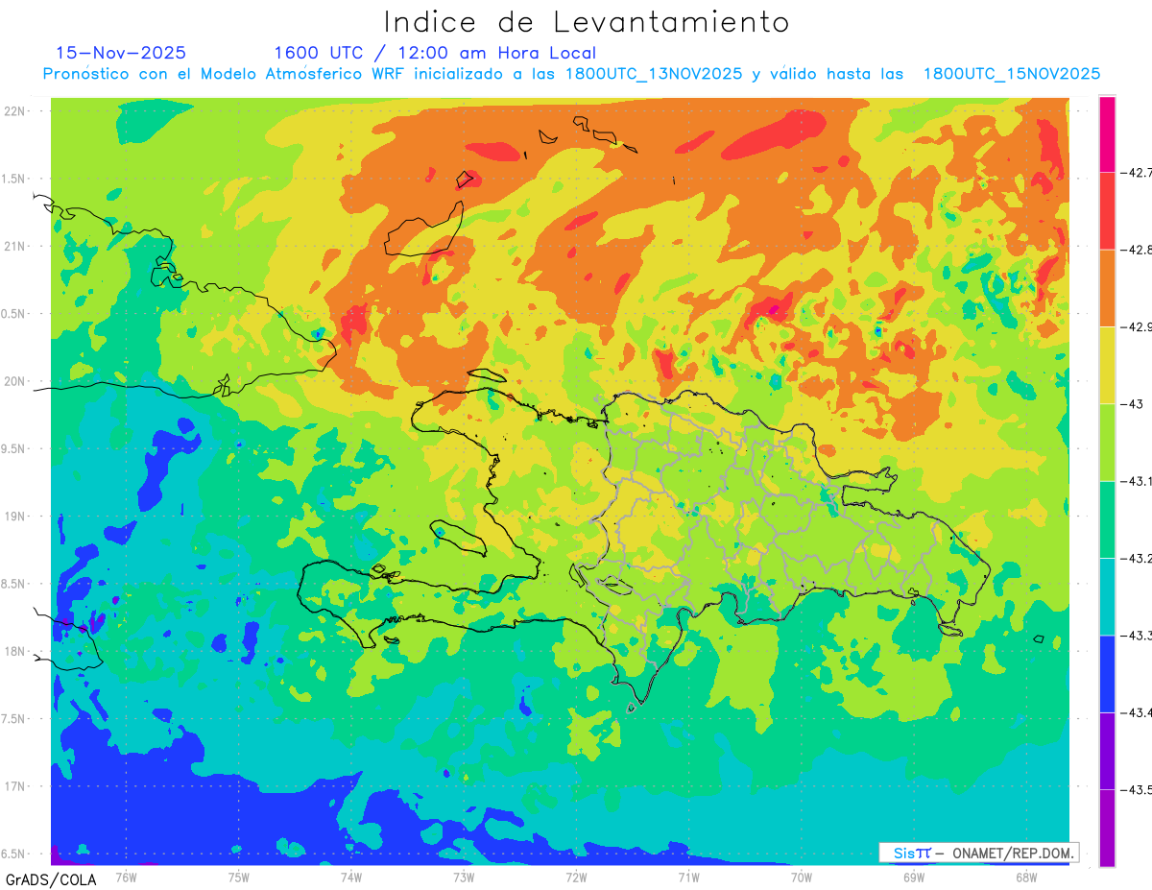The image size is (1152, 890).
Task: Click the '21N' latitude label
Action: click(16, 246)
